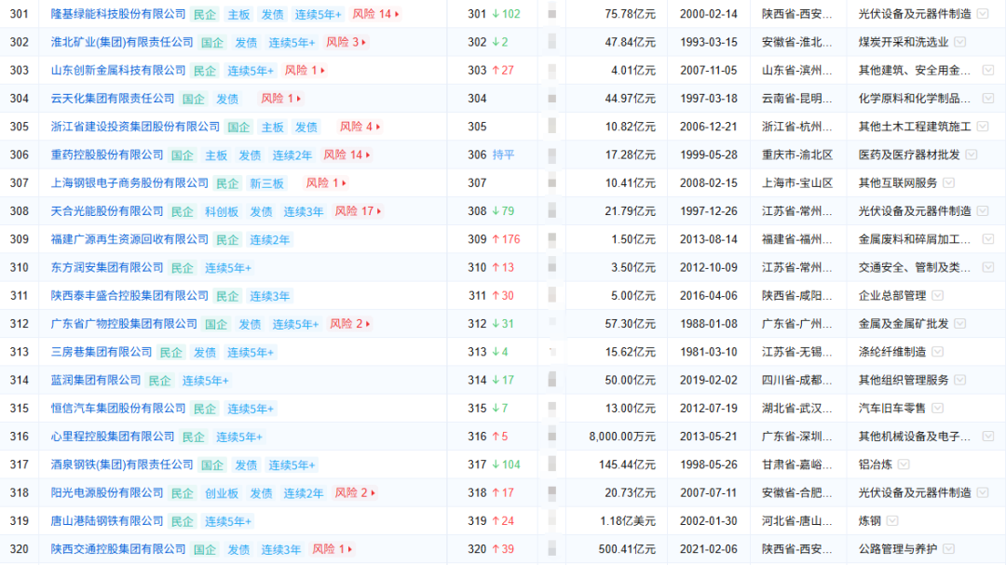
Task: Open the 隆基绿能科技股份有限公司 company link
Action: click(x=118, y=14)
